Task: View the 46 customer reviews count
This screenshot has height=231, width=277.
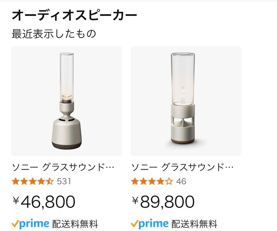Action: tap(181, 182)
